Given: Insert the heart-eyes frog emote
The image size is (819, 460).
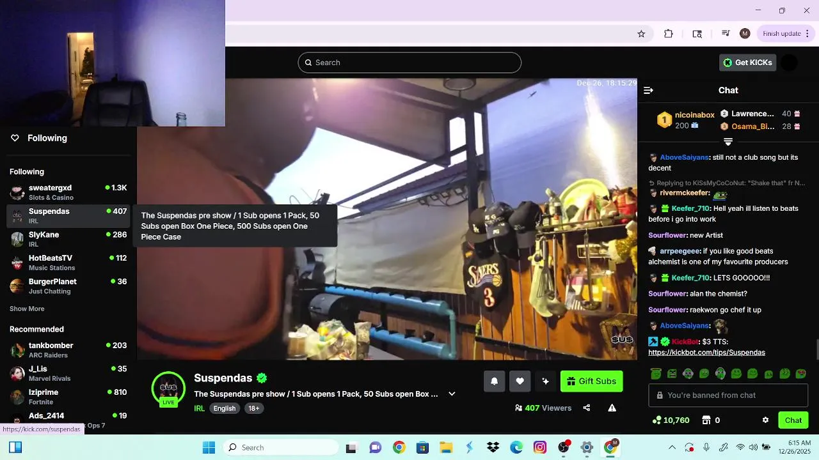Looking at the screenshot, I should [x=800, y=374].
